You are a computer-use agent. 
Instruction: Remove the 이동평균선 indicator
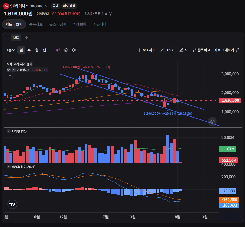pyautogui.click(x=14, y=70)
